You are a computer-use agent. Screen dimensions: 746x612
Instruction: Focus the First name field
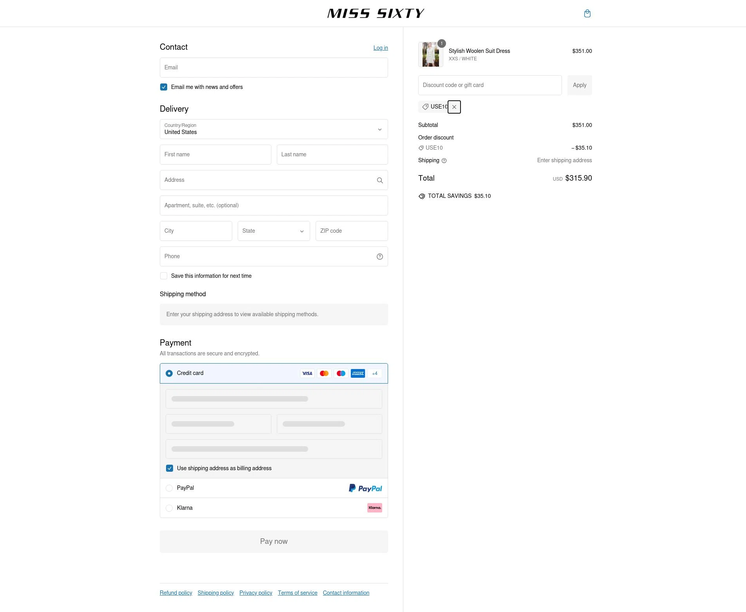point(215,155)
